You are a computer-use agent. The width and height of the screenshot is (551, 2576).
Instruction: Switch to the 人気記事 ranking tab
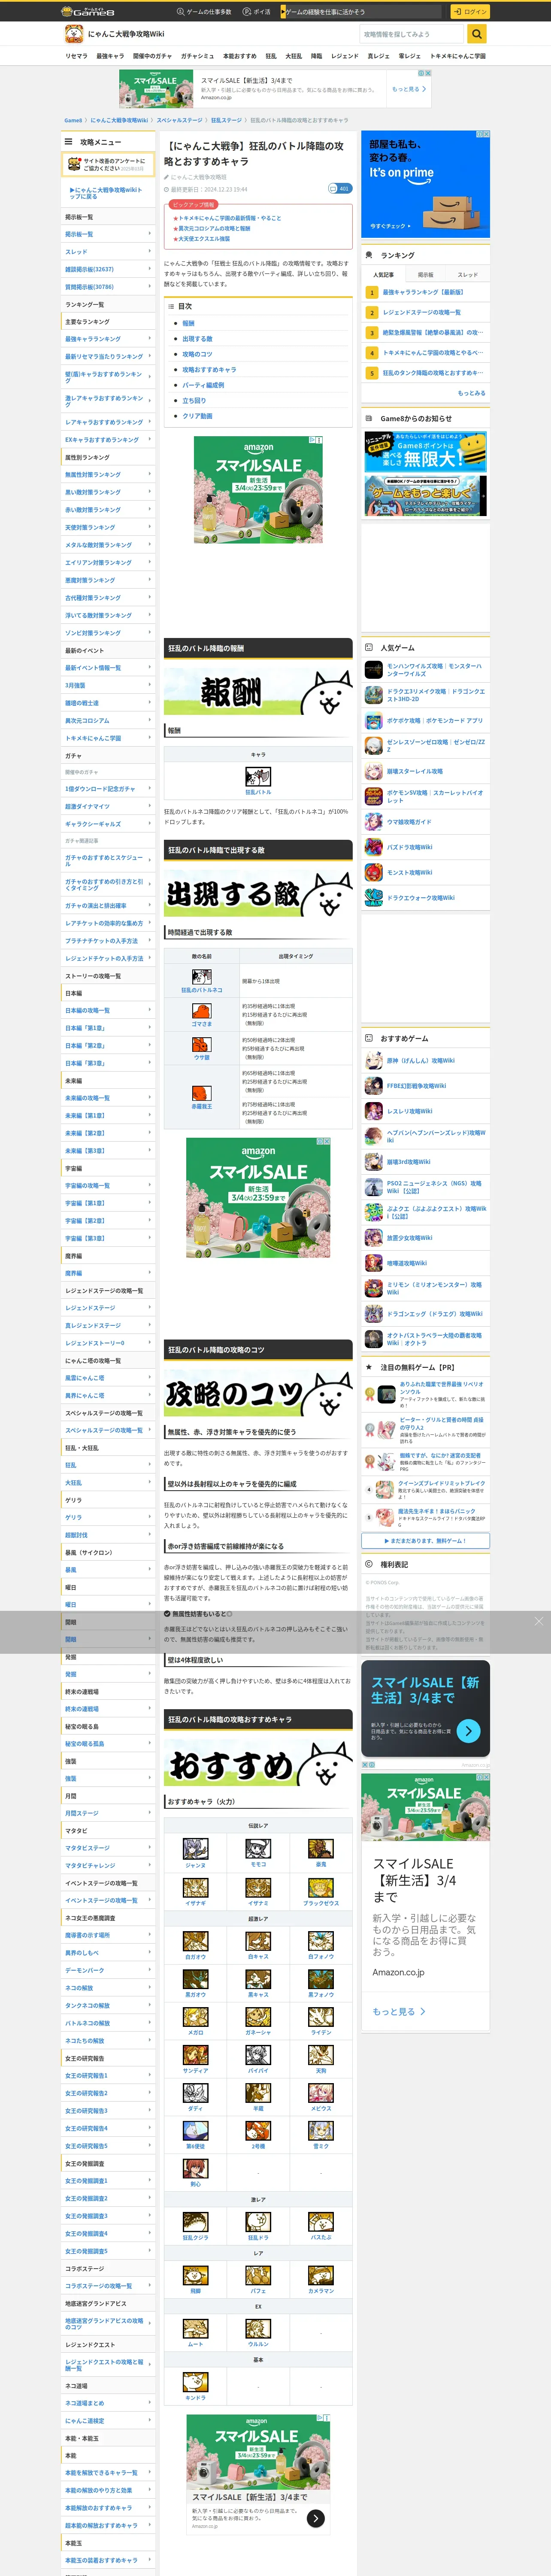click(x=383, y=274)
